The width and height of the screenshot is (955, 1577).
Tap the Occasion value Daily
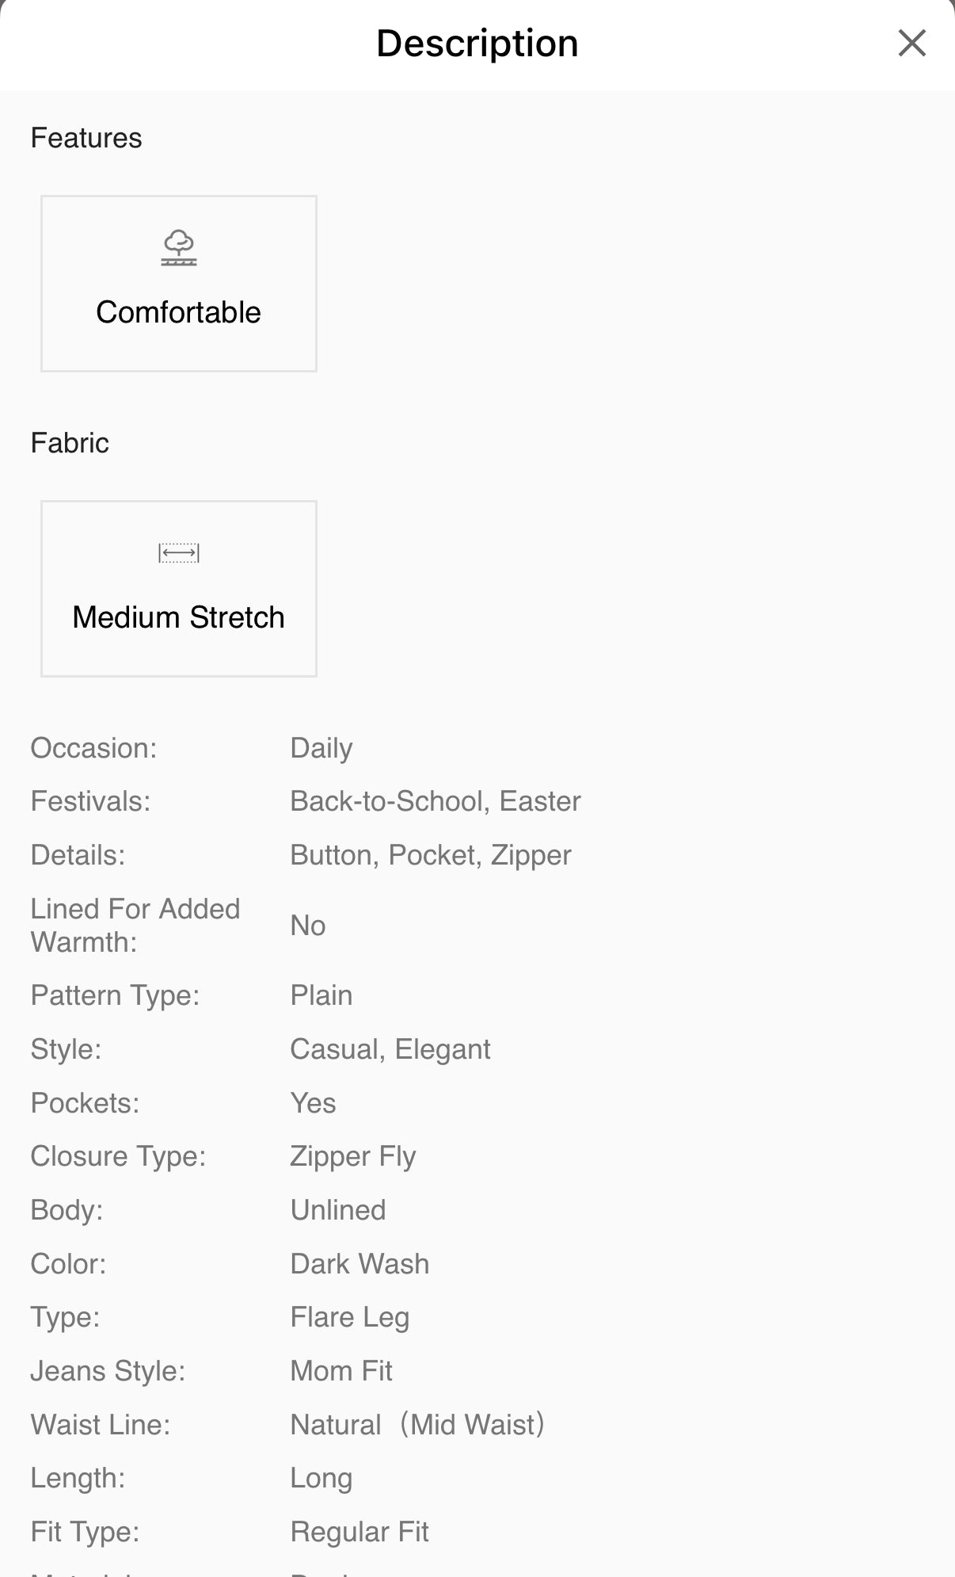(322, 748)
